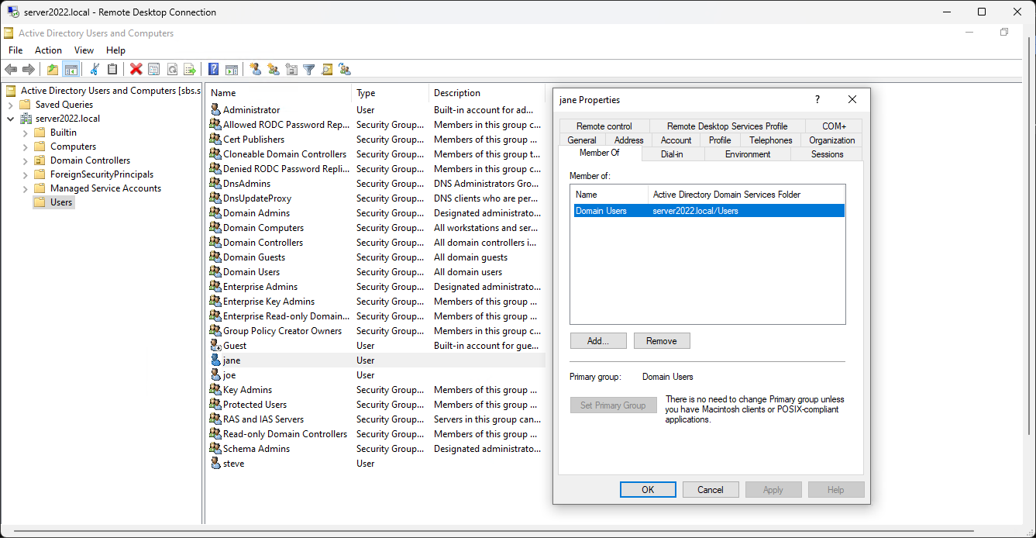This screenshot has width=1036, height=538.
Task: Click the red Delete icon
Action: pos(136,70)
